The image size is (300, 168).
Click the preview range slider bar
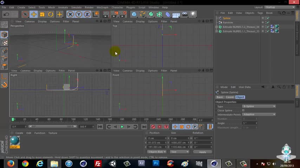pos(52,127)
